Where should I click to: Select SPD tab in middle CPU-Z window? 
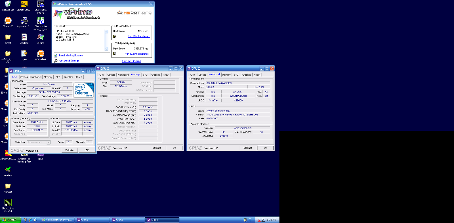(145, 75)
